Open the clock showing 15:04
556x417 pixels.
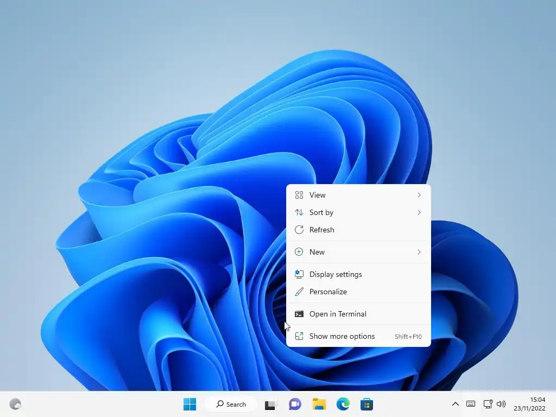coord(538,400)
